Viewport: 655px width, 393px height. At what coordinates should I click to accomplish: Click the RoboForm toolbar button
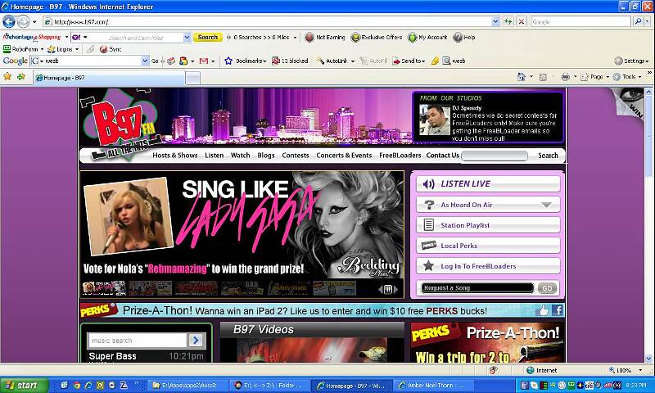[x=23, y=49]
